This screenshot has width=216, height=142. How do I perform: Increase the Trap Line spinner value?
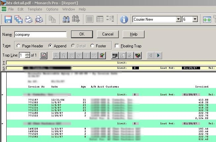click(x=27, y=54)
